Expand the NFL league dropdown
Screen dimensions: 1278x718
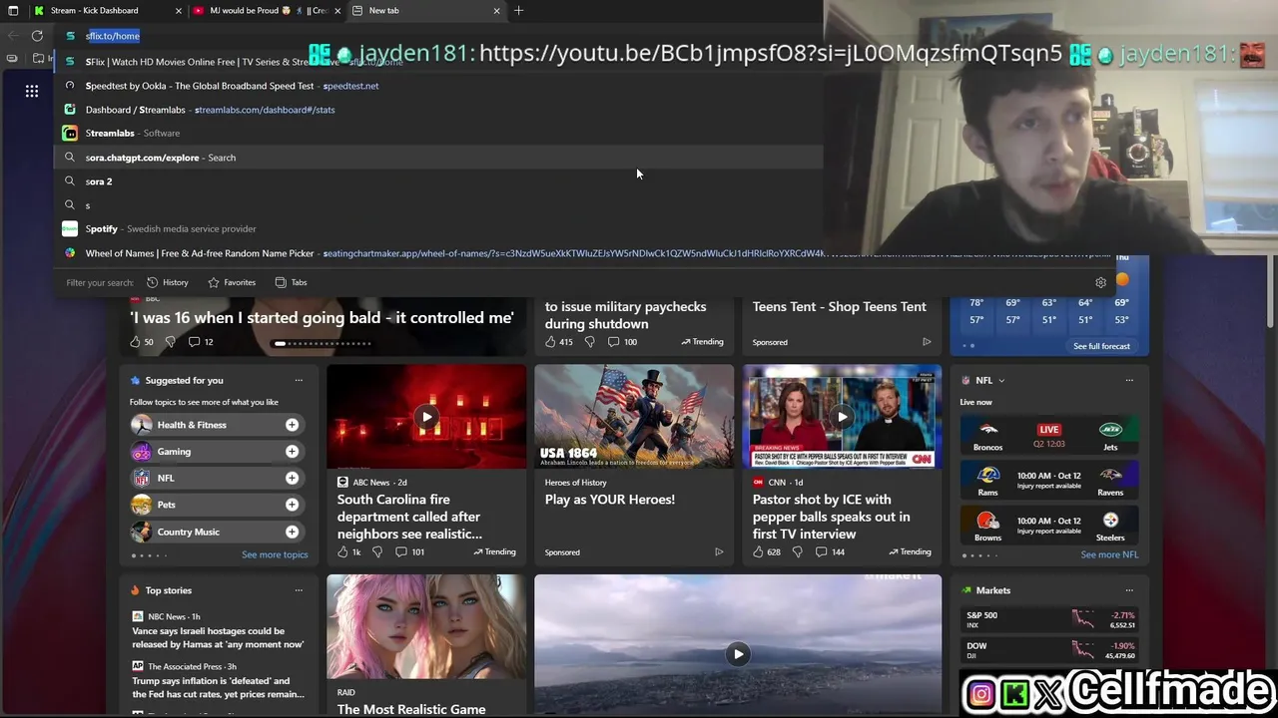click(x=1001, y=380)
